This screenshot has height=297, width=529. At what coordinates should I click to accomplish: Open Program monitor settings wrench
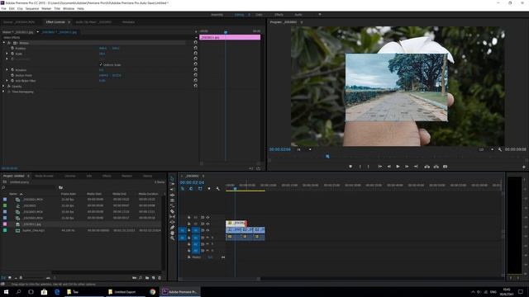499,149
